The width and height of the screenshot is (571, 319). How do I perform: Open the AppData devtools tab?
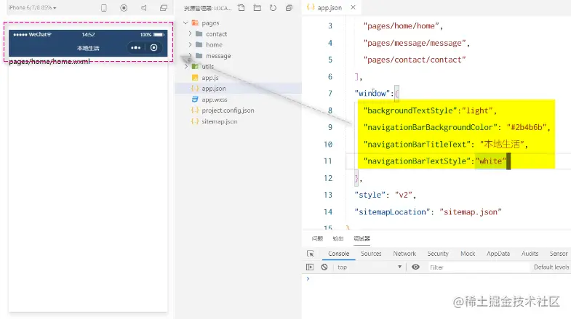click(x=498, y=254)
